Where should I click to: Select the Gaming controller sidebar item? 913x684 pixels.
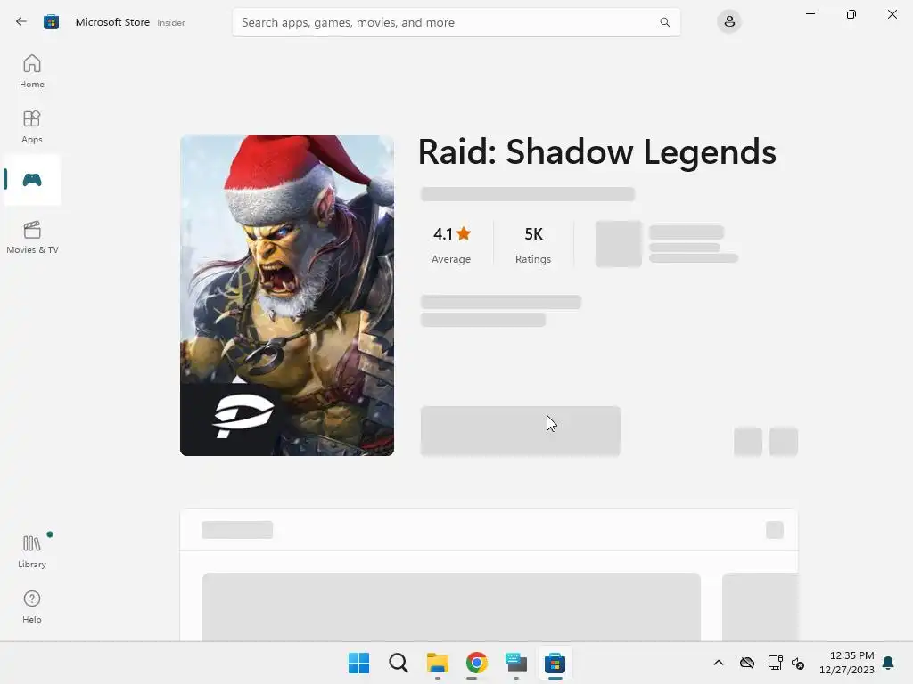[32, 180]
